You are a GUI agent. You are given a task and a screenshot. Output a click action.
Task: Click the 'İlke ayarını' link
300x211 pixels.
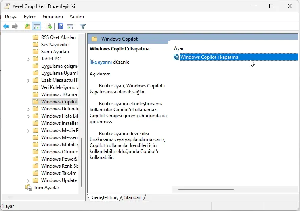pos(101,62)
